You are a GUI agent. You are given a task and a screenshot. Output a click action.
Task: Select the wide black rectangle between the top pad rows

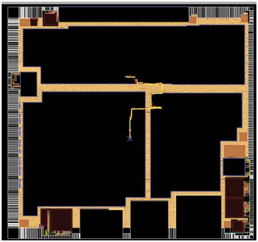coord(124,14)
